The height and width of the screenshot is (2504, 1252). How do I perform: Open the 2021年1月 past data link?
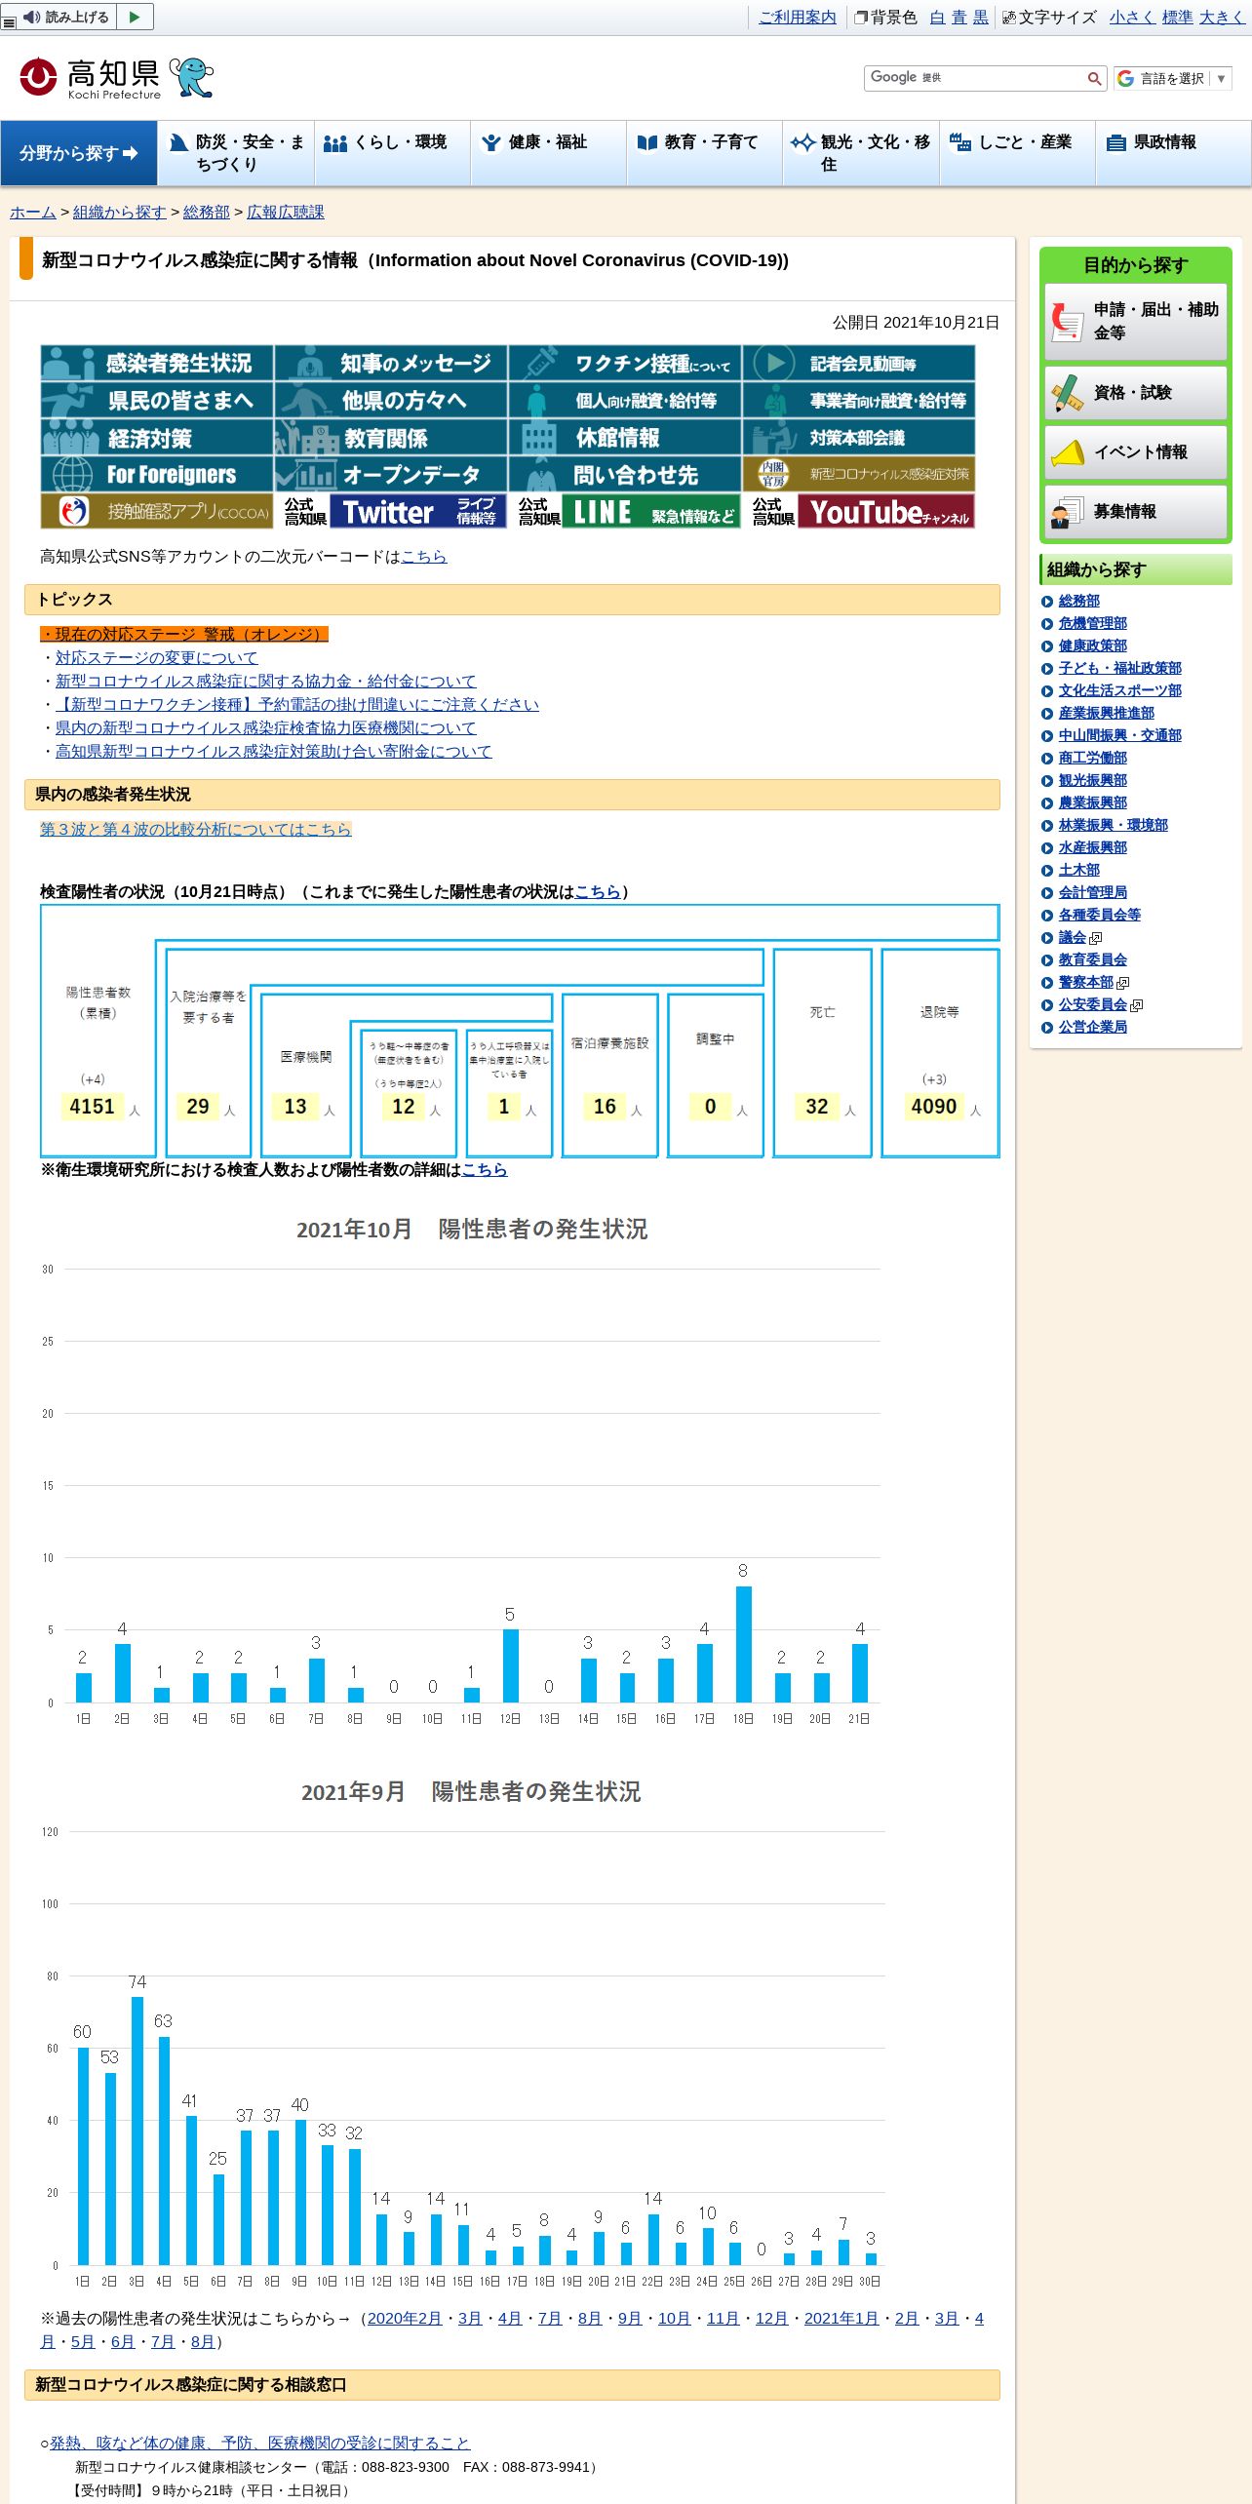tap(841, 2318)
